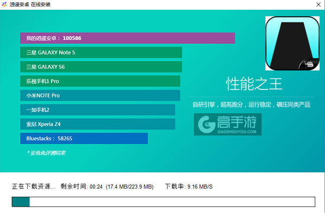Select the 三星 GALAXY S6 bar
The height and width of the screenshot is (213, 325).
click(x=101, y=67)
